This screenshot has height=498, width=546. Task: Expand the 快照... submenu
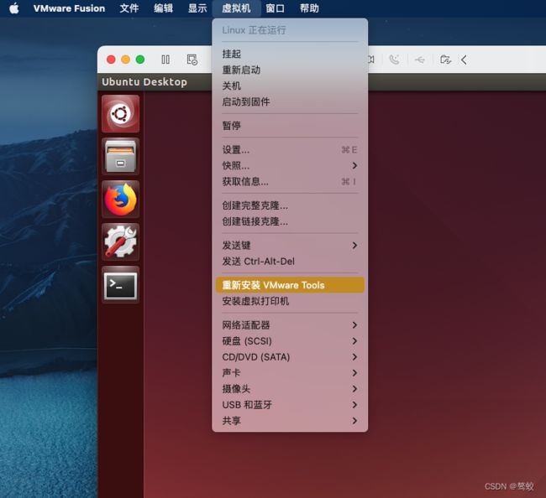290,166
